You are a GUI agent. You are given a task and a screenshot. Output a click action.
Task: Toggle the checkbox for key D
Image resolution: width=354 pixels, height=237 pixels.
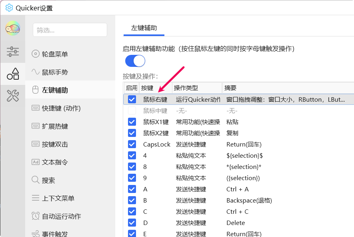tap(132, 223)
